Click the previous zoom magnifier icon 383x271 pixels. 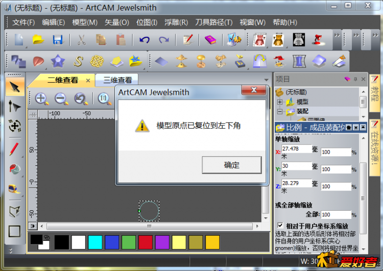(81, 99)
